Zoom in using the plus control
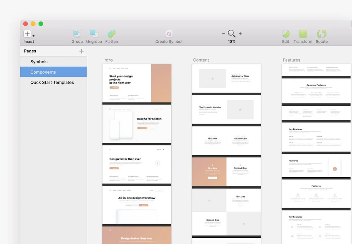The width and height of the screenshot is (352, 244). 240,34
